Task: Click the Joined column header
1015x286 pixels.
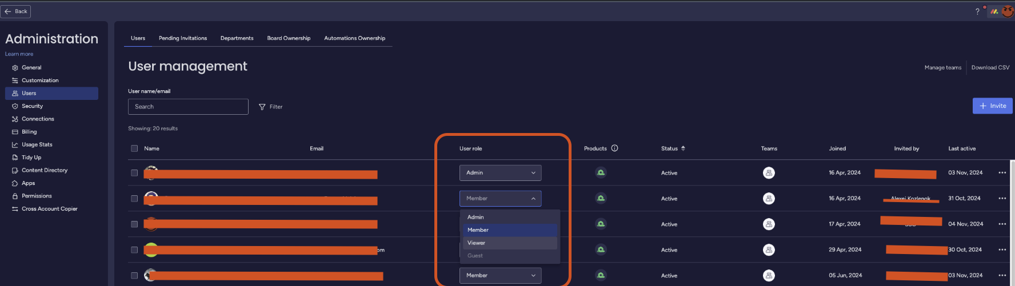Action: click(837, 148)
